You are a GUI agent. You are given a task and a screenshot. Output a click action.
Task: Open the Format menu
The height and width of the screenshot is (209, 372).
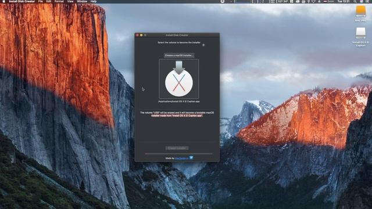[59, 1]
